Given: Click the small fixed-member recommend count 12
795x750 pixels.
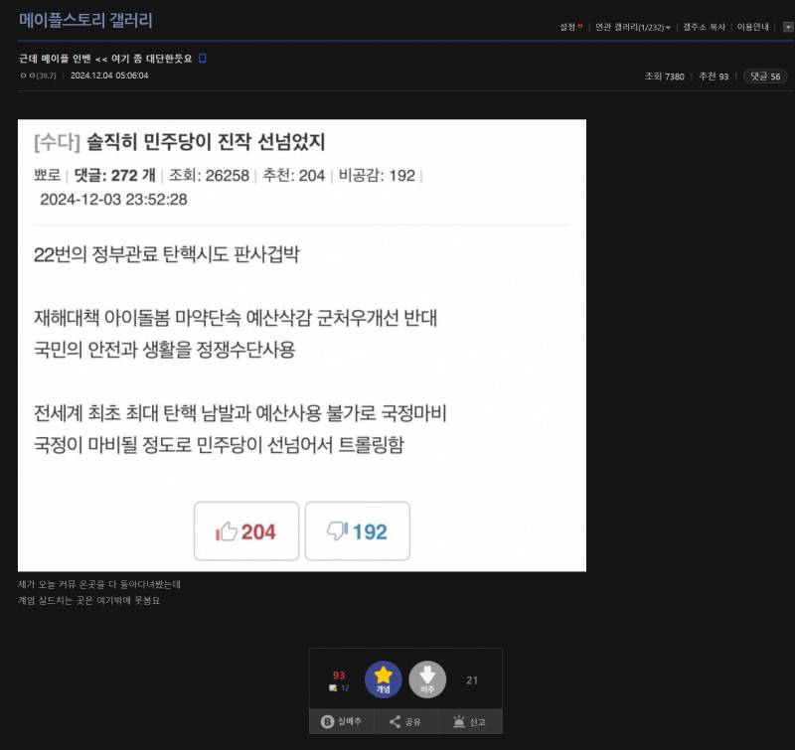Looking at the screenshot, I should [x=345, y=688].
